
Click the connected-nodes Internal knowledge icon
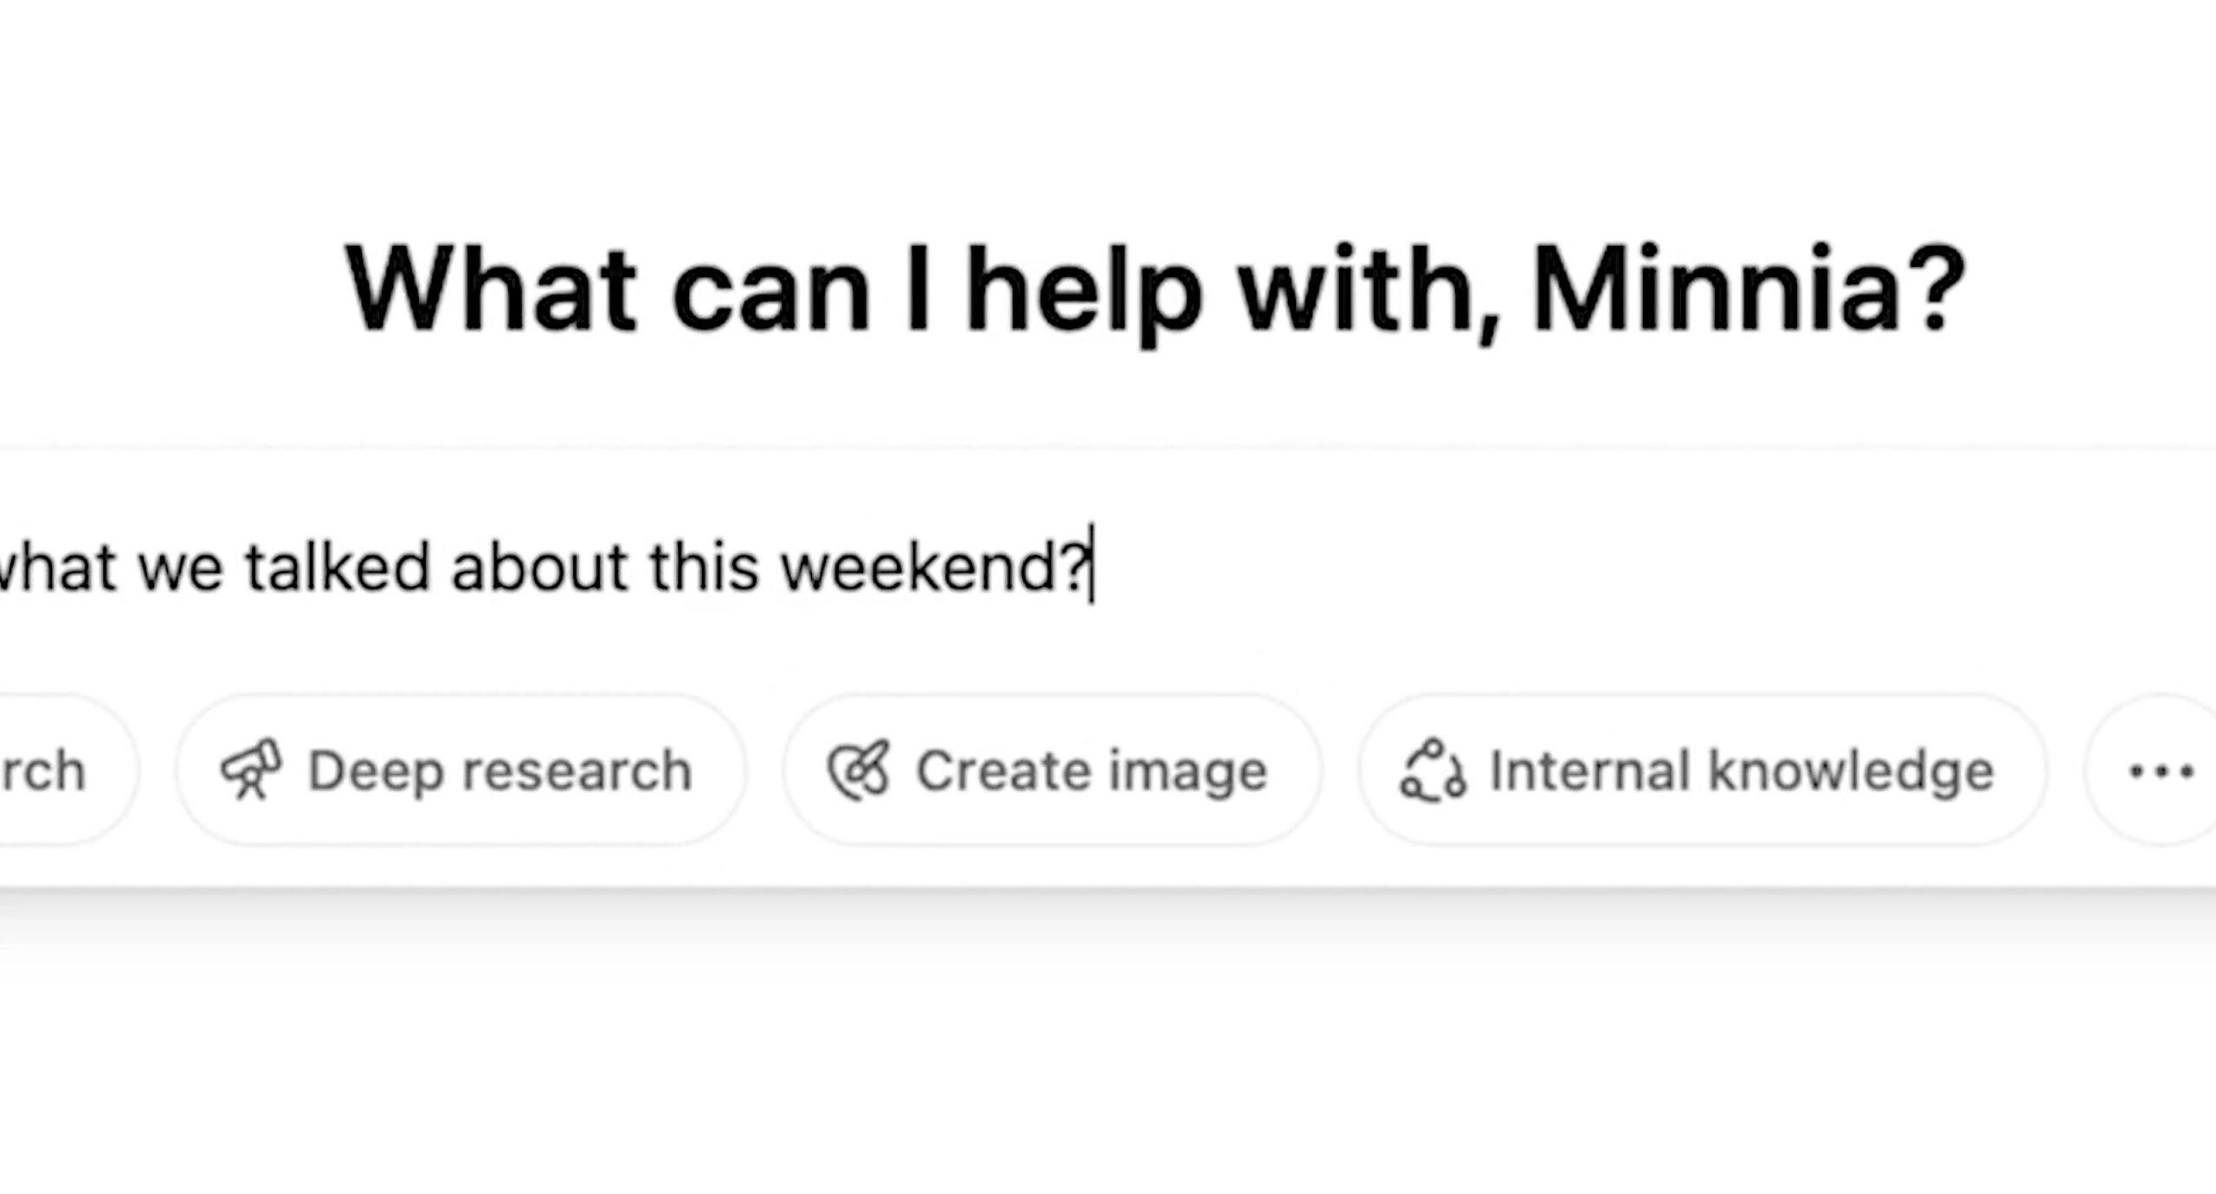[x=1433, y=769]
